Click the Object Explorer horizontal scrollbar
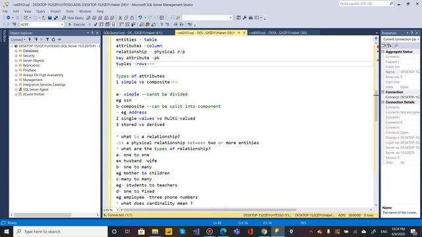Screen dimensions: 422x237 tap(42, 215)
